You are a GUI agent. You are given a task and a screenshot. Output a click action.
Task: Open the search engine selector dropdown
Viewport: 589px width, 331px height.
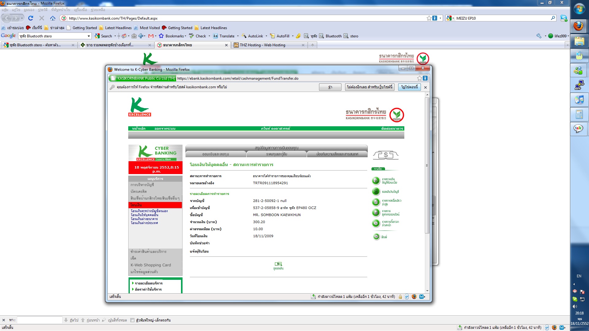450,18
